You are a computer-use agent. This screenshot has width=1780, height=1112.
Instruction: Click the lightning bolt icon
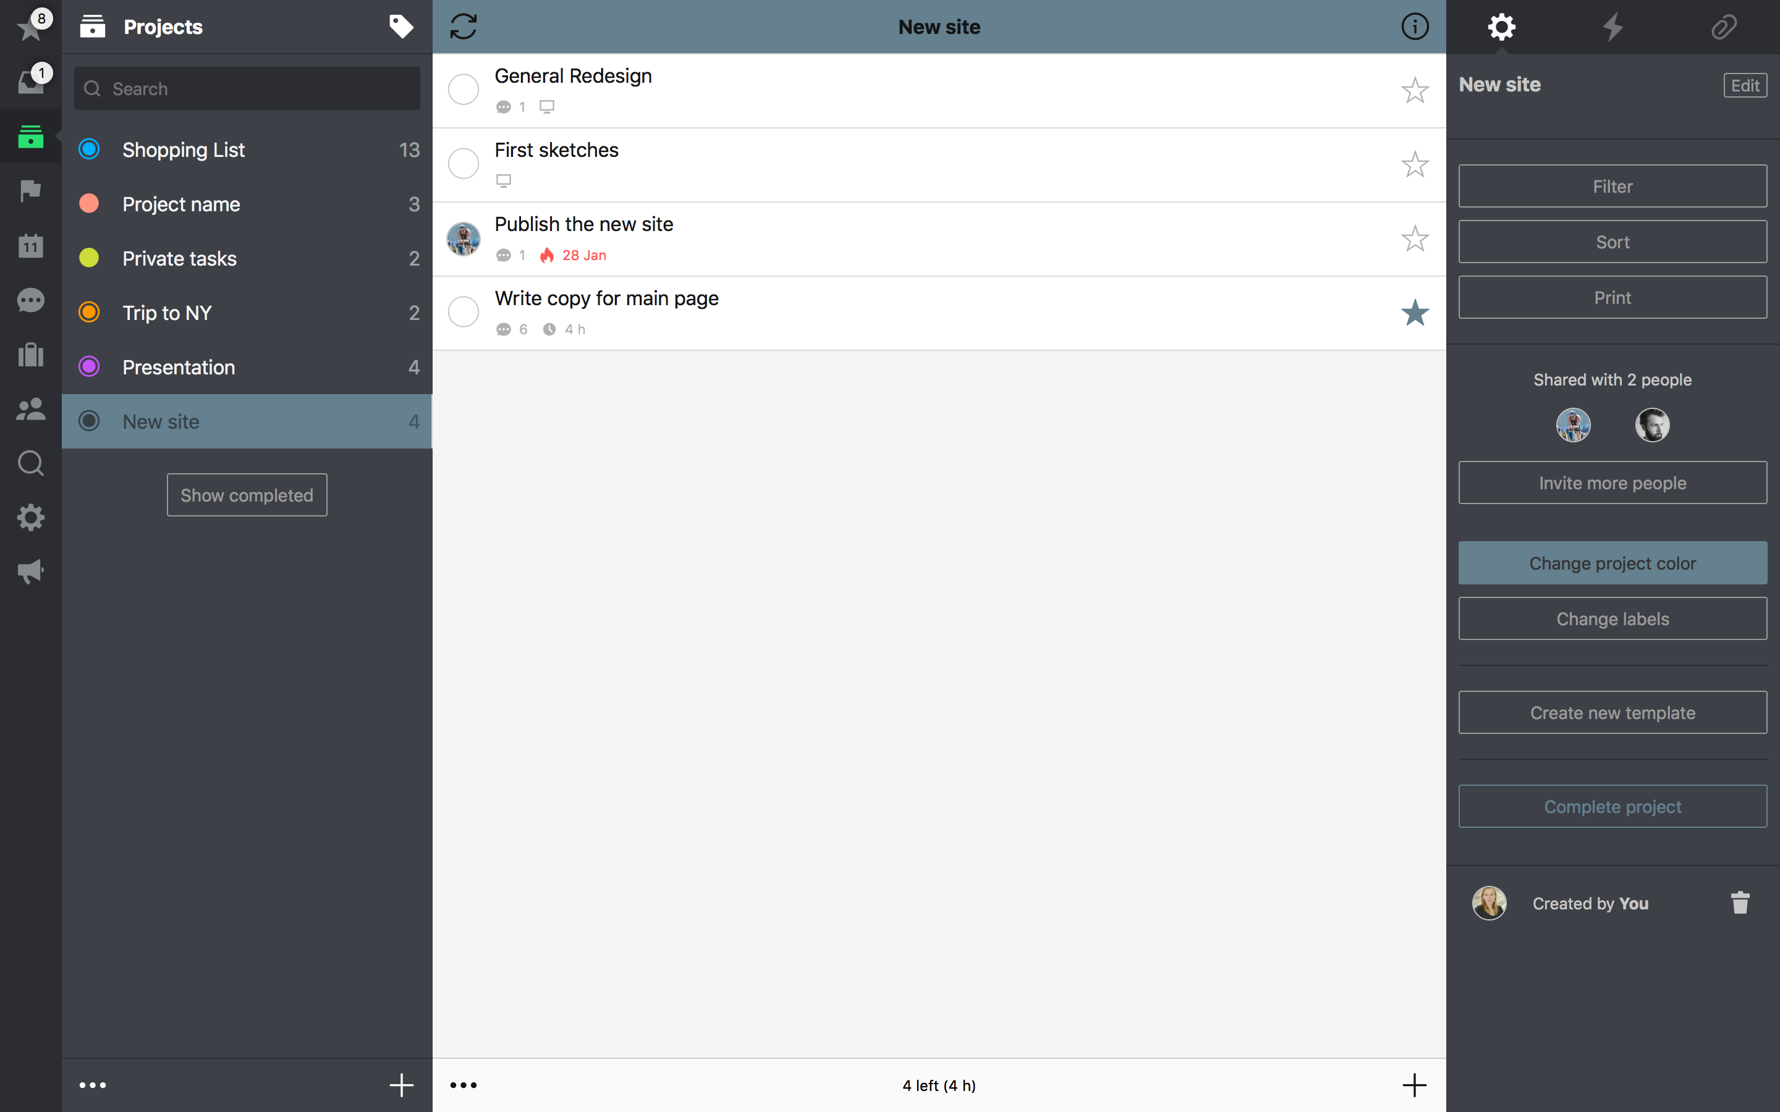tap(1612, 25)
